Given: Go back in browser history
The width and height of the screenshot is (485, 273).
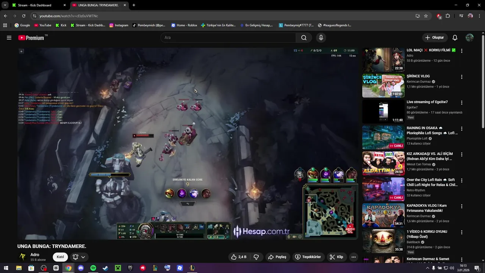Looking at the screenshot, I should (5, 16).
